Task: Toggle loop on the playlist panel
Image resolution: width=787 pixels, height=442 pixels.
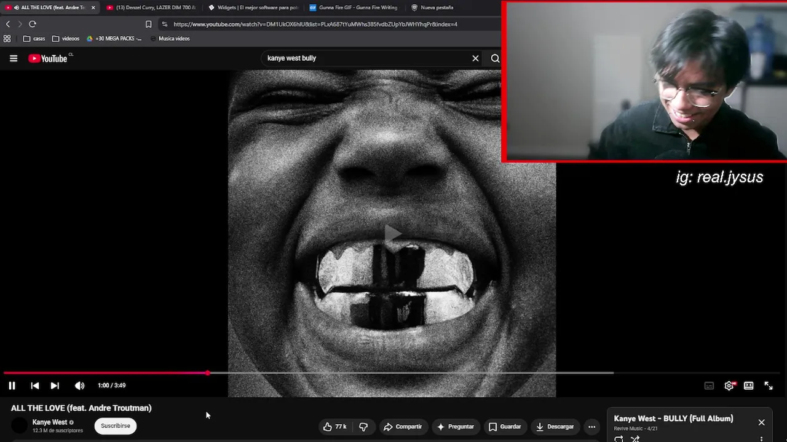Action: [619, 438]
